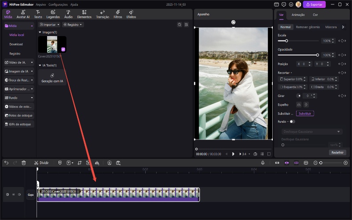
Task: Open the Ajuda menu
Action: point(74,4)
